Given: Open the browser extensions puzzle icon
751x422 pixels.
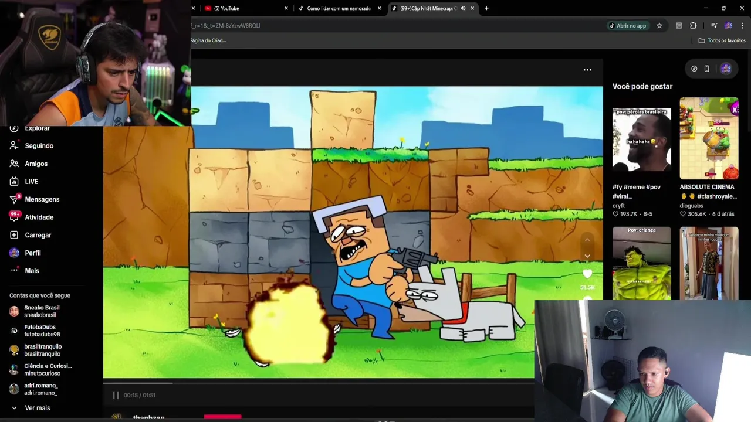Looking at the screenshot, I should [693, 25].
